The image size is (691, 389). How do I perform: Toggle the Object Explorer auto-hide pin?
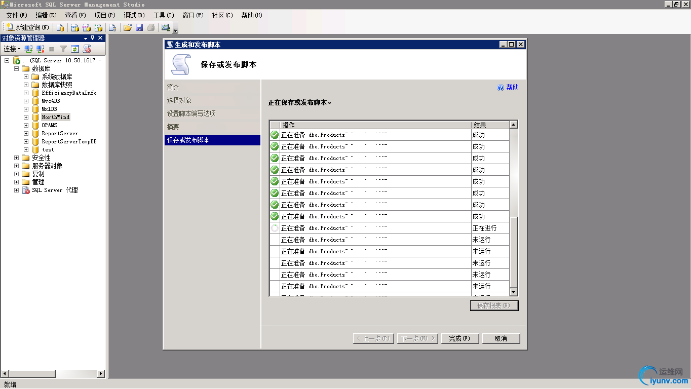(93, 38)
